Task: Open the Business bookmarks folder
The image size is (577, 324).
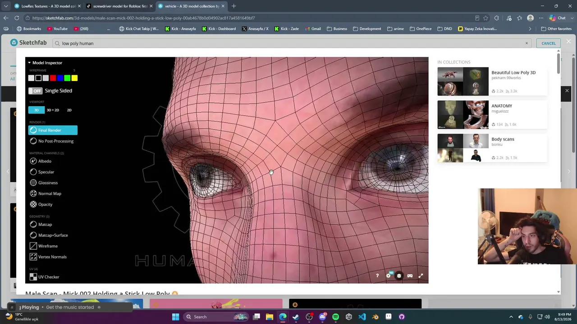Action: (337, 29)
